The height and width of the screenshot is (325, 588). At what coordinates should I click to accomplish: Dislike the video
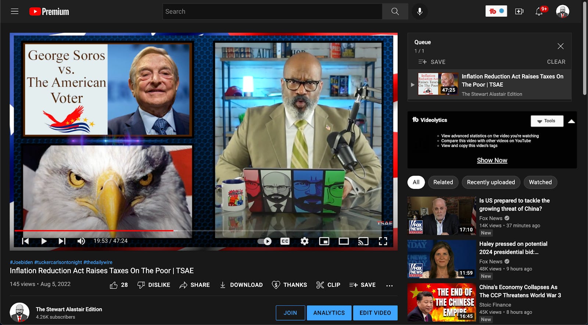click(x=154, y=285)
